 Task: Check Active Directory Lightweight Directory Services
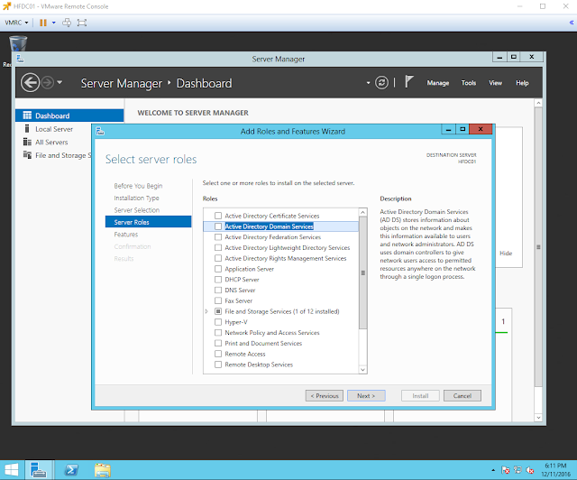[x=218, y=247]
